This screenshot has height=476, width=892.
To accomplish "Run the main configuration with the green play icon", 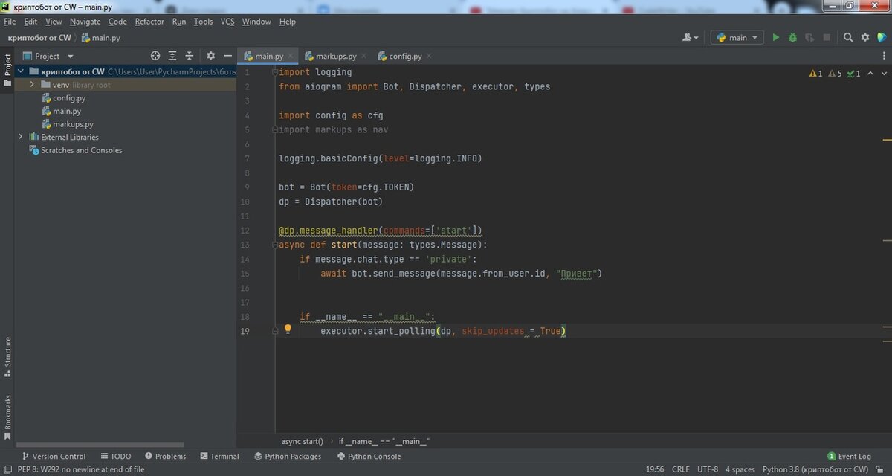I will 775,37.
